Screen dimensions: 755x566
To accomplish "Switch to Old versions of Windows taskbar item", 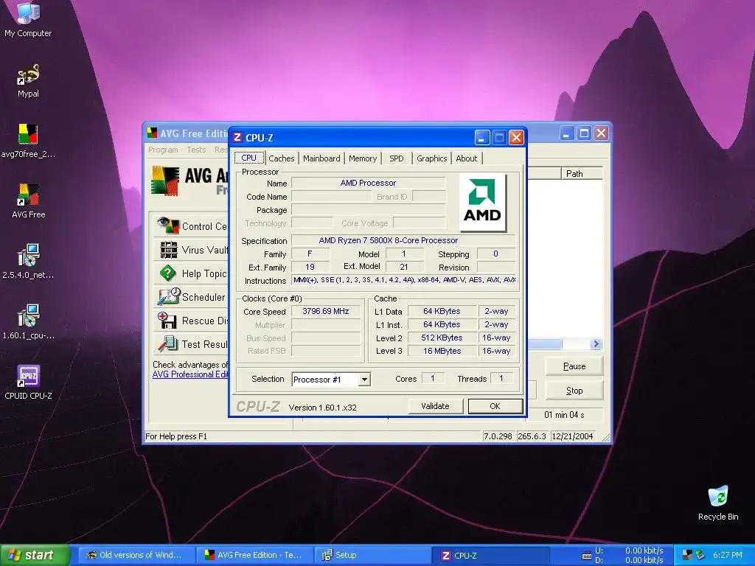I will (x=136, y=555).
